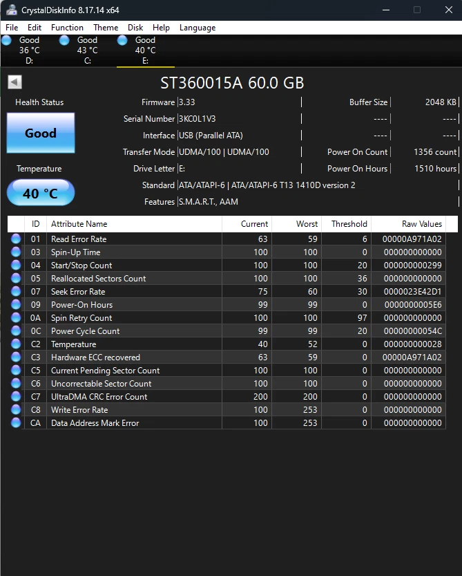Viewport: 462px width, 576px height.
Task: Click the status orb for disk D:
Action: coord(6,40)
